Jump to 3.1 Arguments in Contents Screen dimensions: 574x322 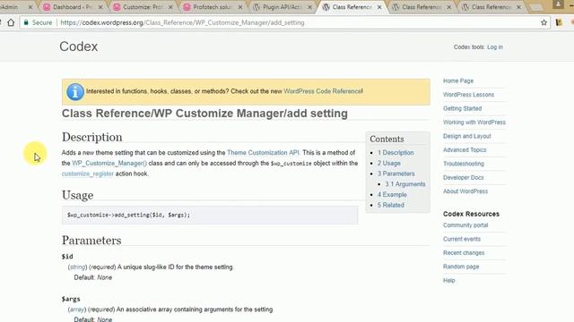404,184
